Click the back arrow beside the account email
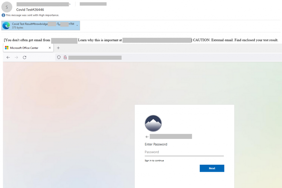This screenshot has height=188, width=282. 147,137
